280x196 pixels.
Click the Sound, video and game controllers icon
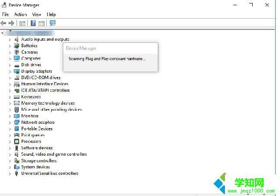16,154
